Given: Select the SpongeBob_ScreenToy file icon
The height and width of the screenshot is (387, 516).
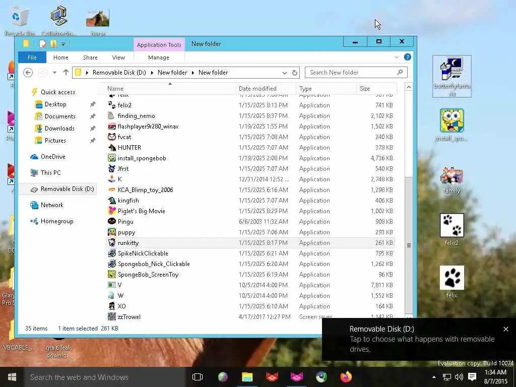Looking at the screenshot, I should pos(112,275).
